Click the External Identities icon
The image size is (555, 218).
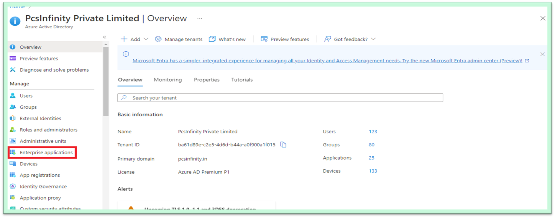pyautogui.click(x=13, y=118)
